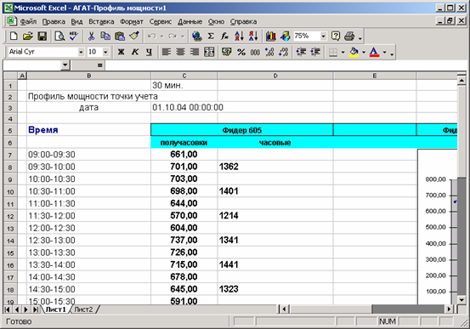Open the Файл menu
The width and height of the screenshot is (470, 329).
pos(28,21)
